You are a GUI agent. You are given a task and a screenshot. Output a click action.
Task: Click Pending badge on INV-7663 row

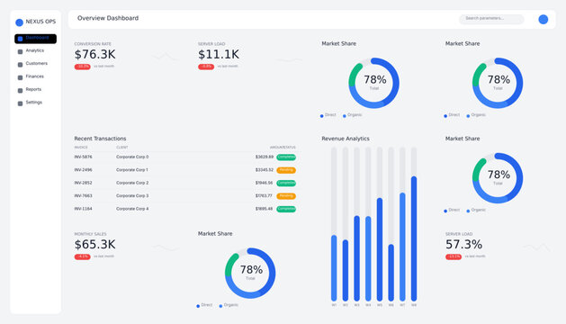[286, 196]
